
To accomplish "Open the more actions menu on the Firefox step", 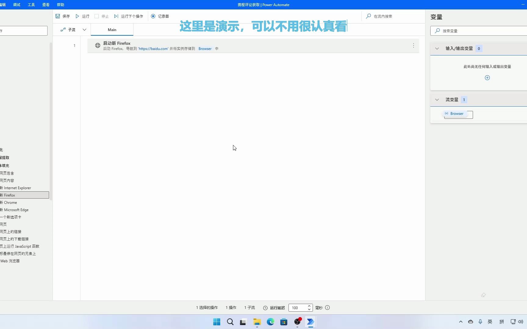I will pos(413,45).
